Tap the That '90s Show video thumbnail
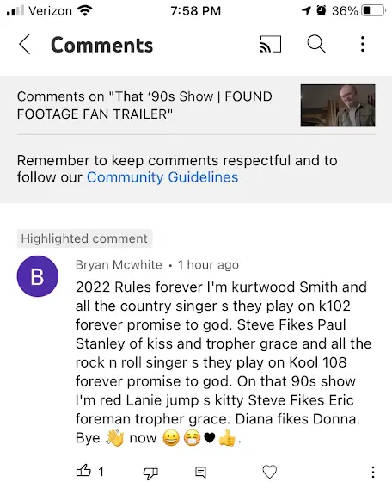The width and height of the screenshot is (392, 482). click(338, 105)
